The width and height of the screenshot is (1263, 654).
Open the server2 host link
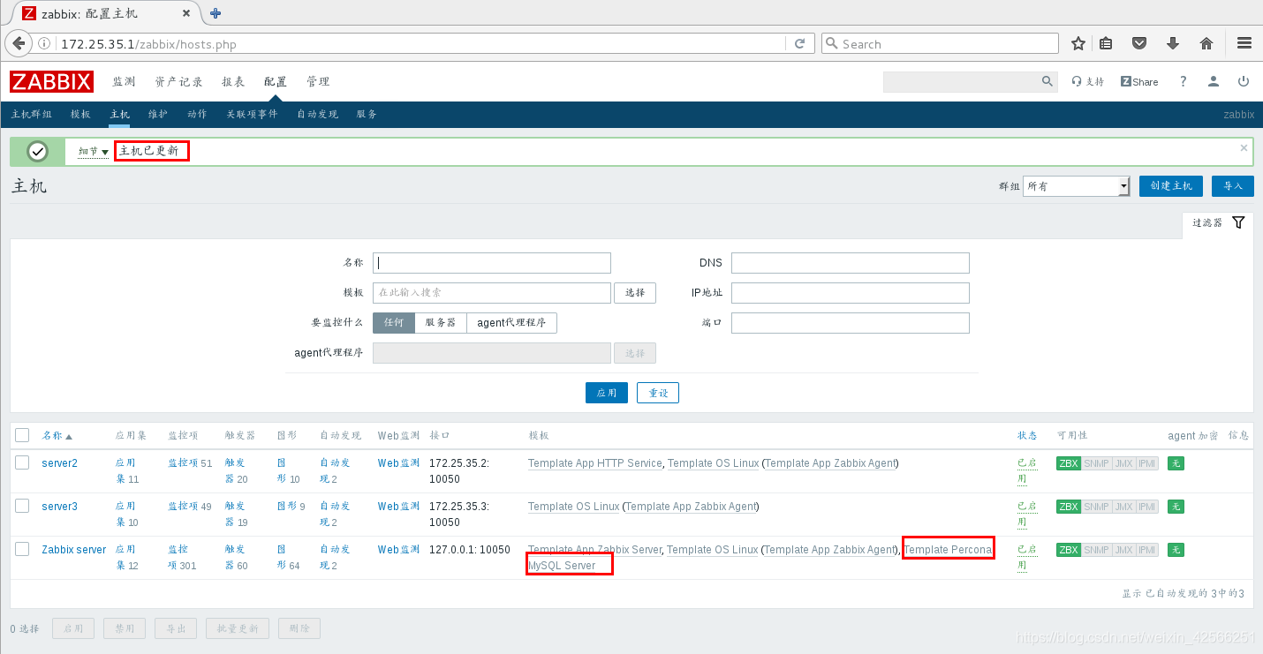point(59,463)
